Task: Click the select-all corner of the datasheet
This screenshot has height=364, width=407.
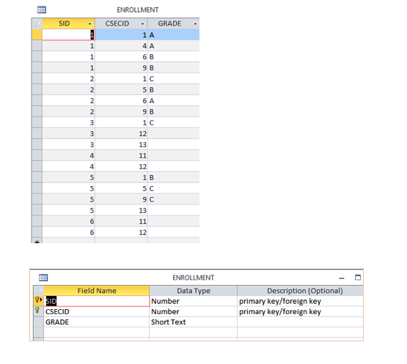Action: click(x=37, y=23)
